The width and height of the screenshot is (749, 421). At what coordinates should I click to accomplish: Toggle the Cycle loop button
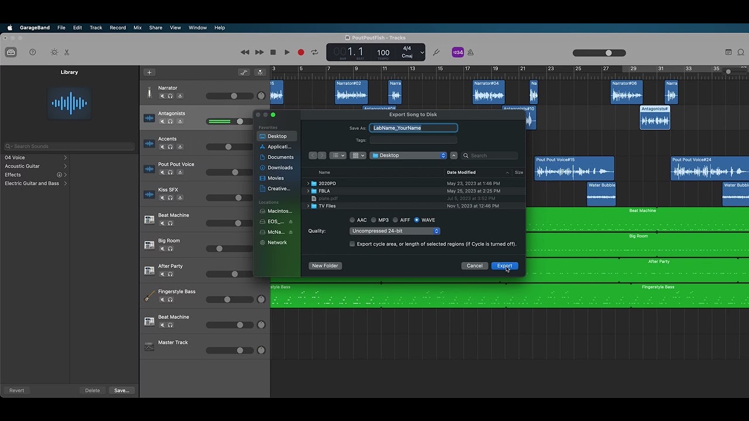[315, 52]
